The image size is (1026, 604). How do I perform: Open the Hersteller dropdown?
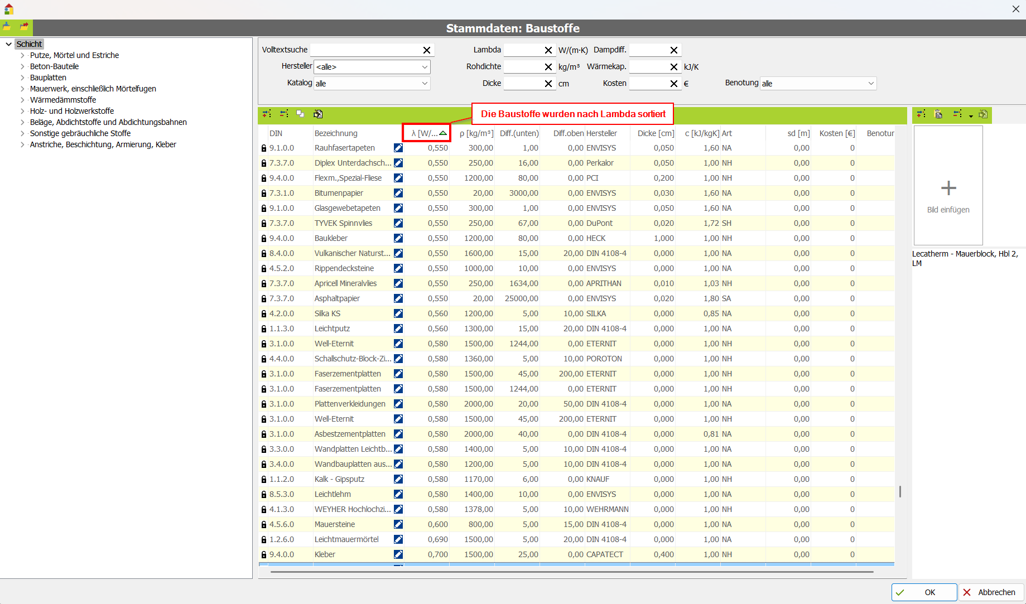[x=425, y=67]
